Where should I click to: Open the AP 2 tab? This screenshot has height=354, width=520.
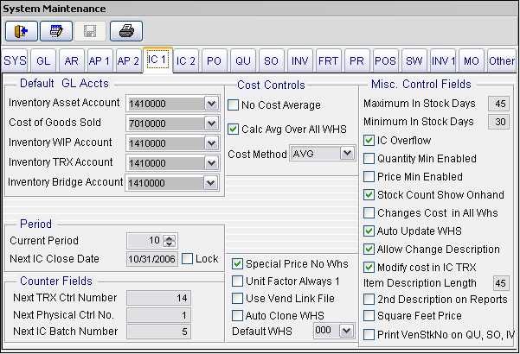tap(128, 61)
